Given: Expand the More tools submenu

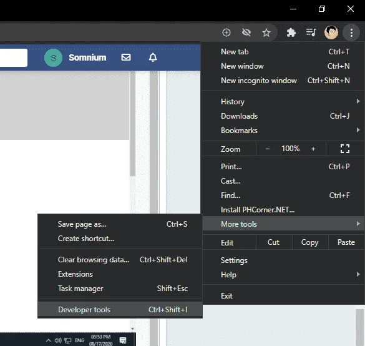Looking at the screenshot, I should click(x=283, y=224).
